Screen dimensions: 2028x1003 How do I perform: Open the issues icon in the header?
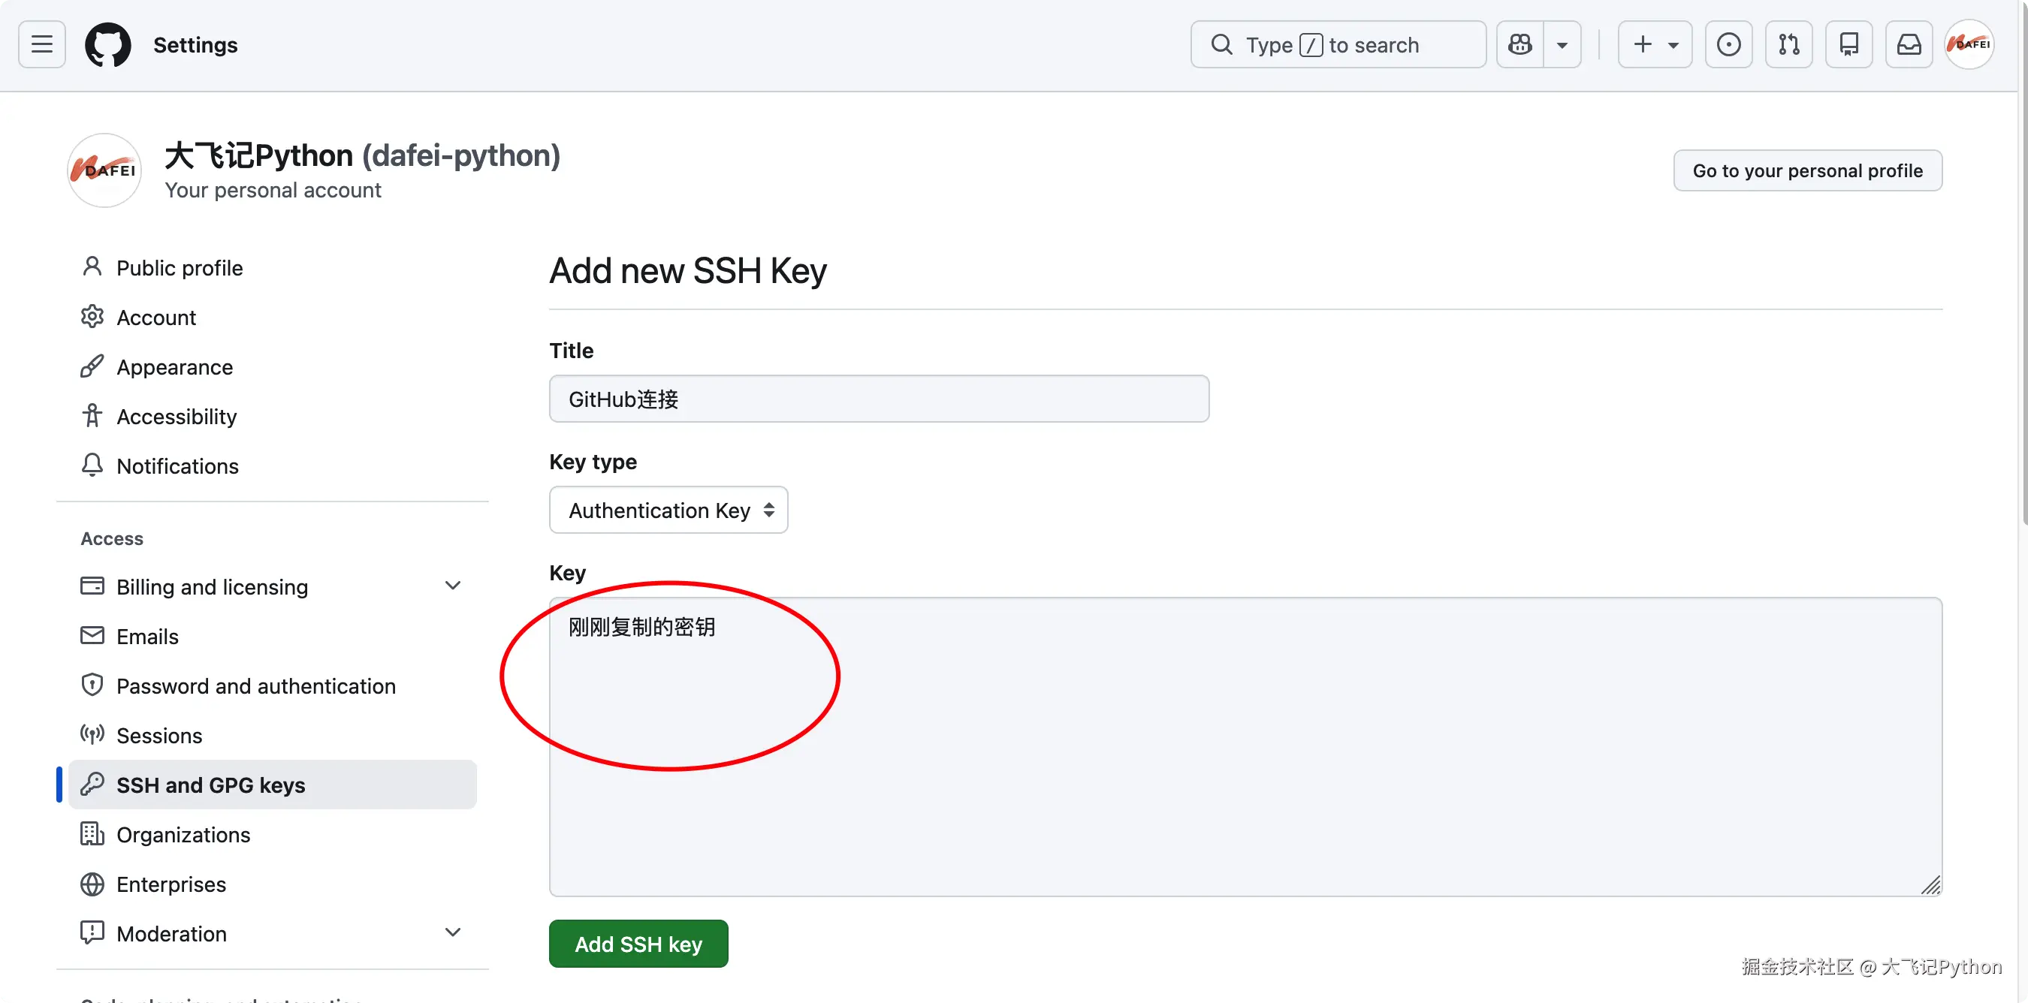1728,45
